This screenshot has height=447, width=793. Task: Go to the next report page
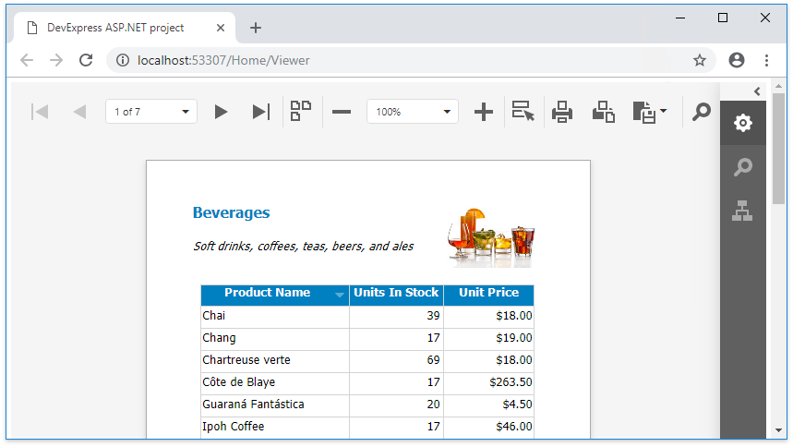point(221,112)
